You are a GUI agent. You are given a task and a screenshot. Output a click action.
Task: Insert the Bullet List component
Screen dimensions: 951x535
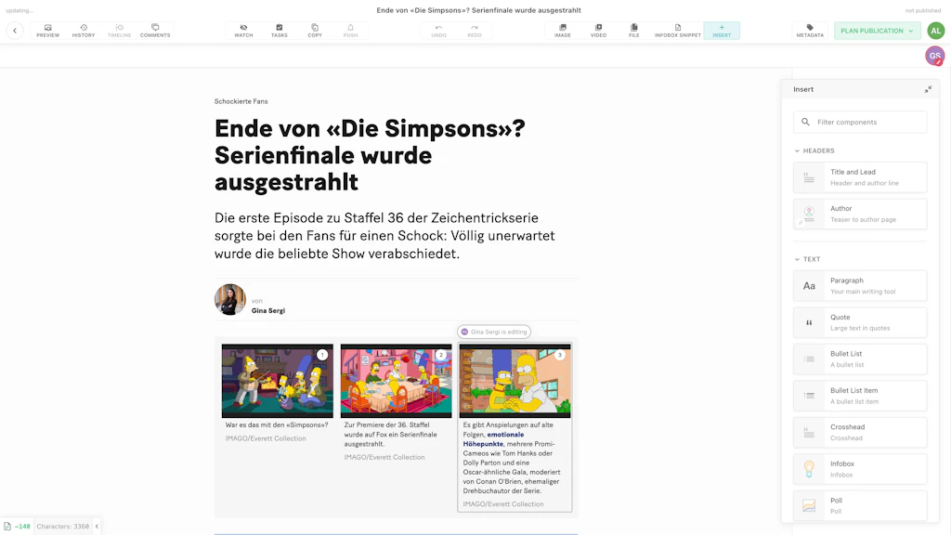click(x=860, y=359)
